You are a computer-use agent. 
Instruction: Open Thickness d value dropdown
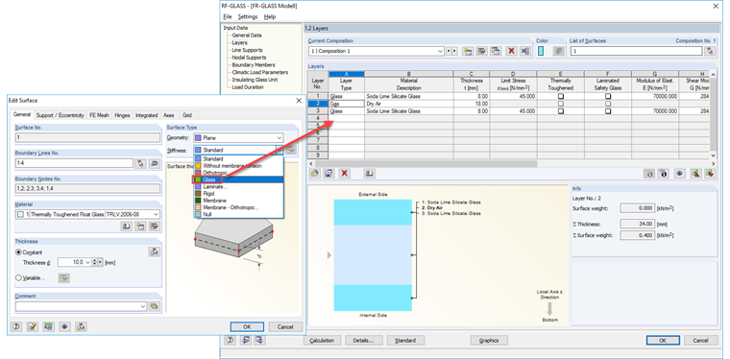tap(88, 262)
